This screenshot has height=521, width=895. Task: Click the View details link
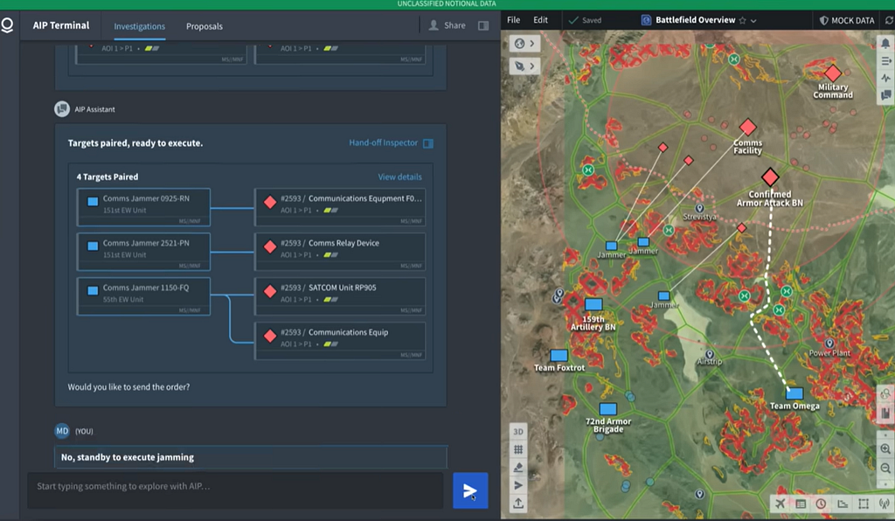(x=399, y=177)
